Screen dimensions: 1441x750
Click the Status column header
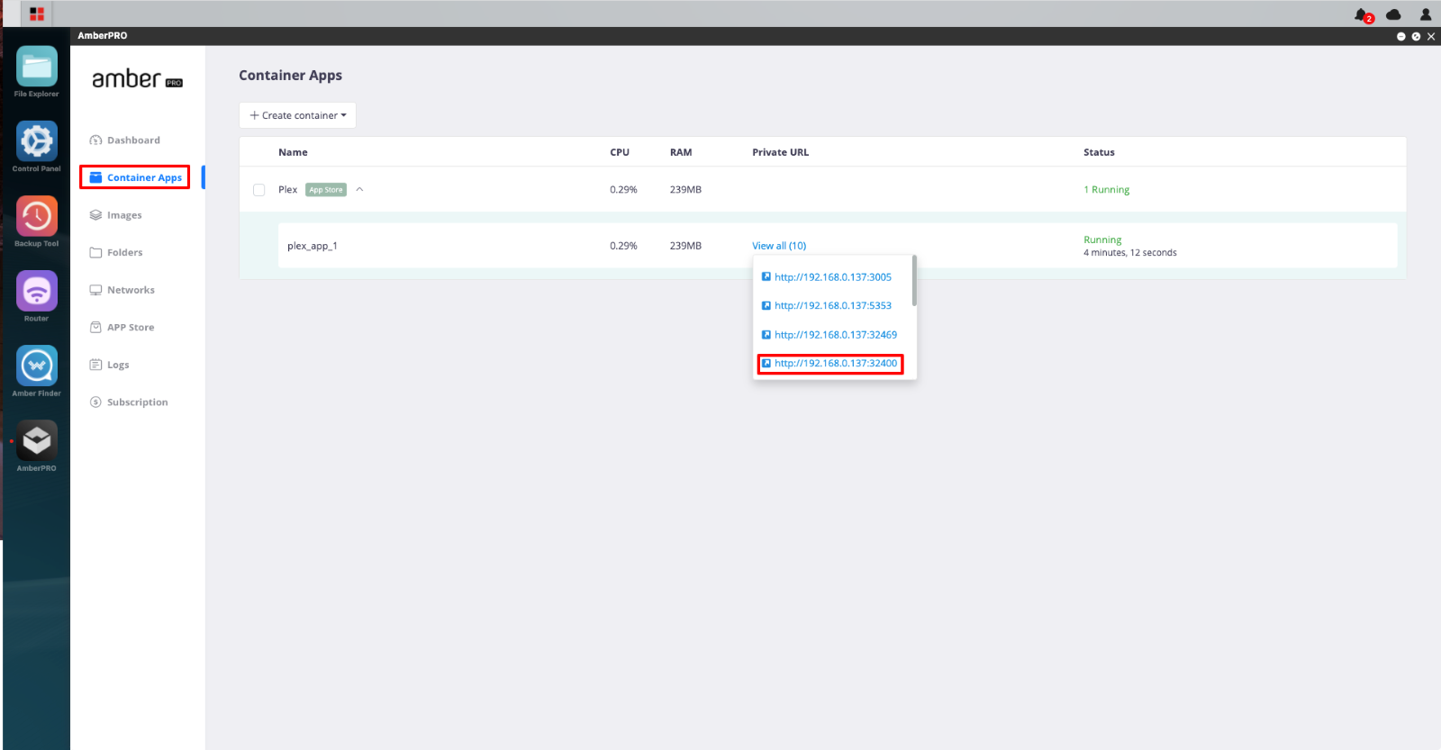tap(1099, 152)
